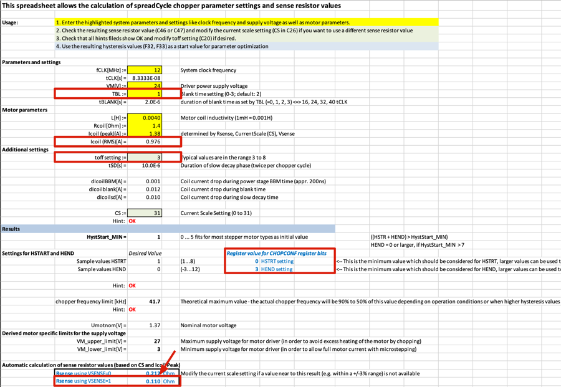Select the Rcoil[Ohm] value cell 1.4
Viewport: 561px width, 387px height.
click(145, 126)
